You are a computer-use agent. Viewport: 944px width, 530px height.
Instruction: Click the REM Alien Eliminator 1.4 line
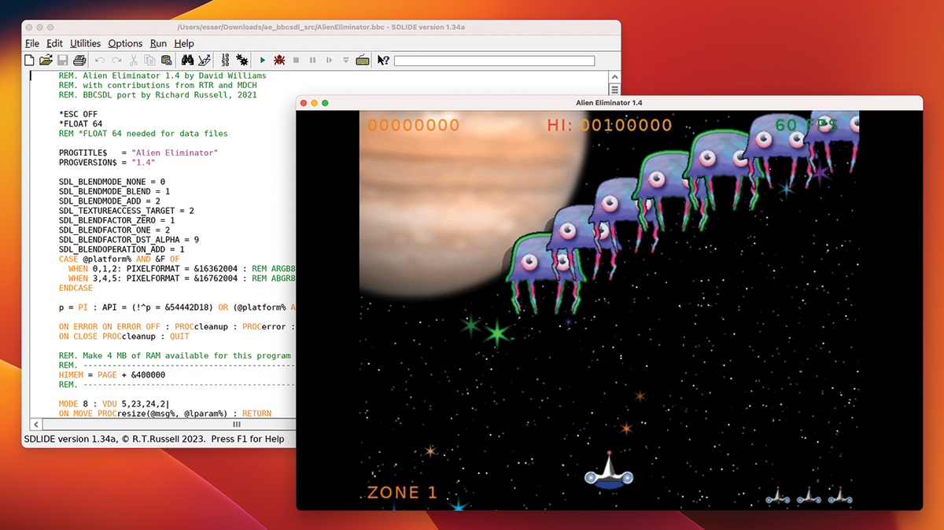click(x=162, y=76)
